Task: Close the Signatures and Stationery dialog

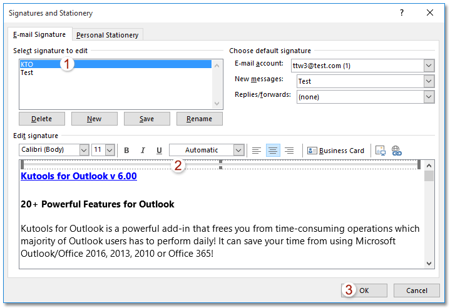Action: pyautogui.click(x=429, y=12)
